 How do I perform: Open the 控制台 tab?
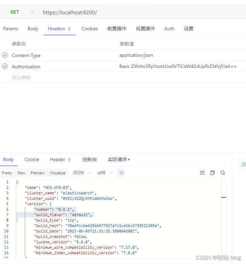coord(90,159)
